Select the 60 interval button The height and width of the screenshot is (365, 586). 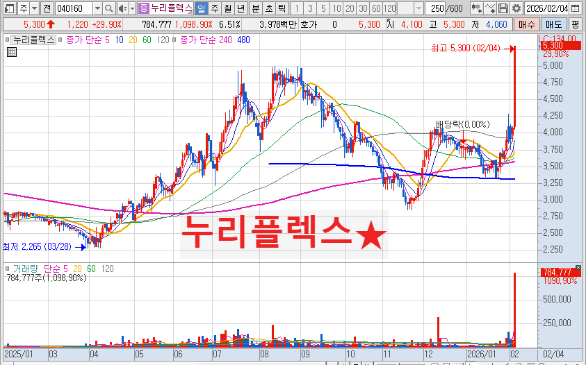point(376,8)
